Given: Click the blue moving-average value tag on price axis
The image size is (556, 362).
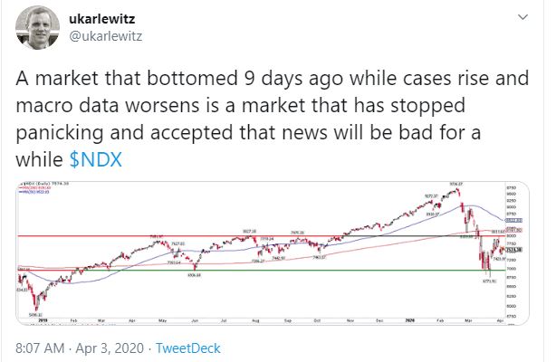Looking at the screenshot, I should pyautogui.click(x=513, y=221).
